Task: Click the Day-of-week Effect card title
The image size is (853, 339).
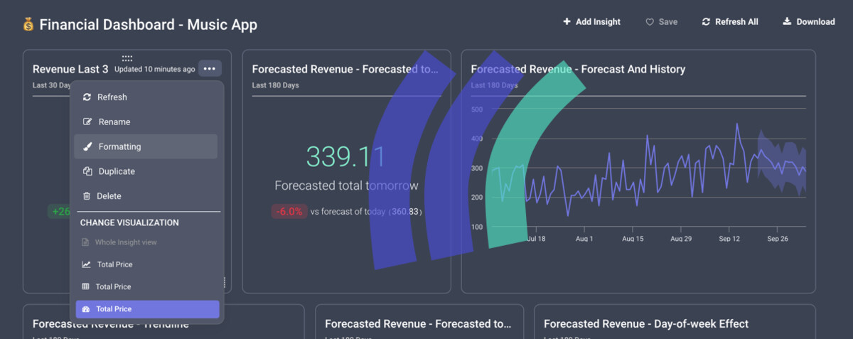Action: 646,323
